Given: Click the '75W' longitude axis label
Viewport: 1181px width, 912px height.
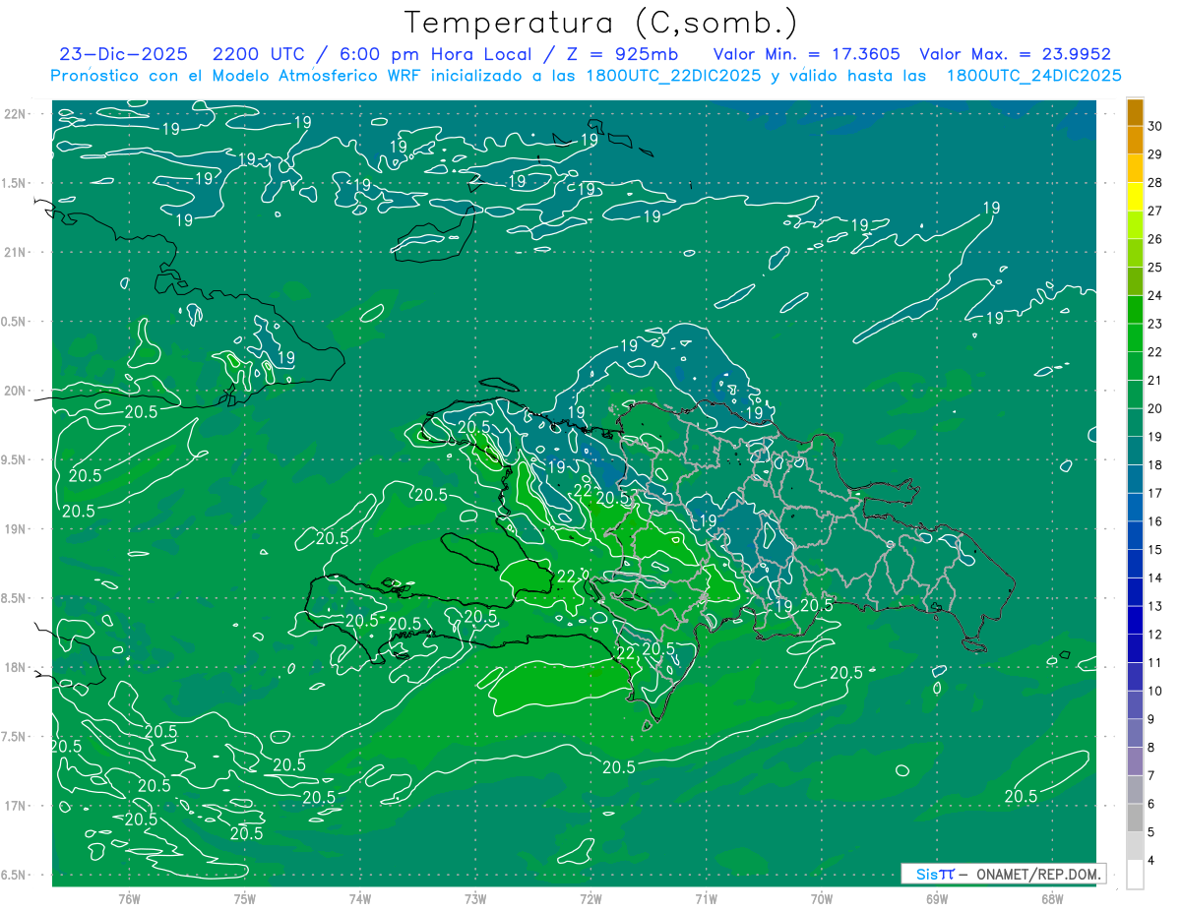Looking at the screenshot, I should point(245,898).
